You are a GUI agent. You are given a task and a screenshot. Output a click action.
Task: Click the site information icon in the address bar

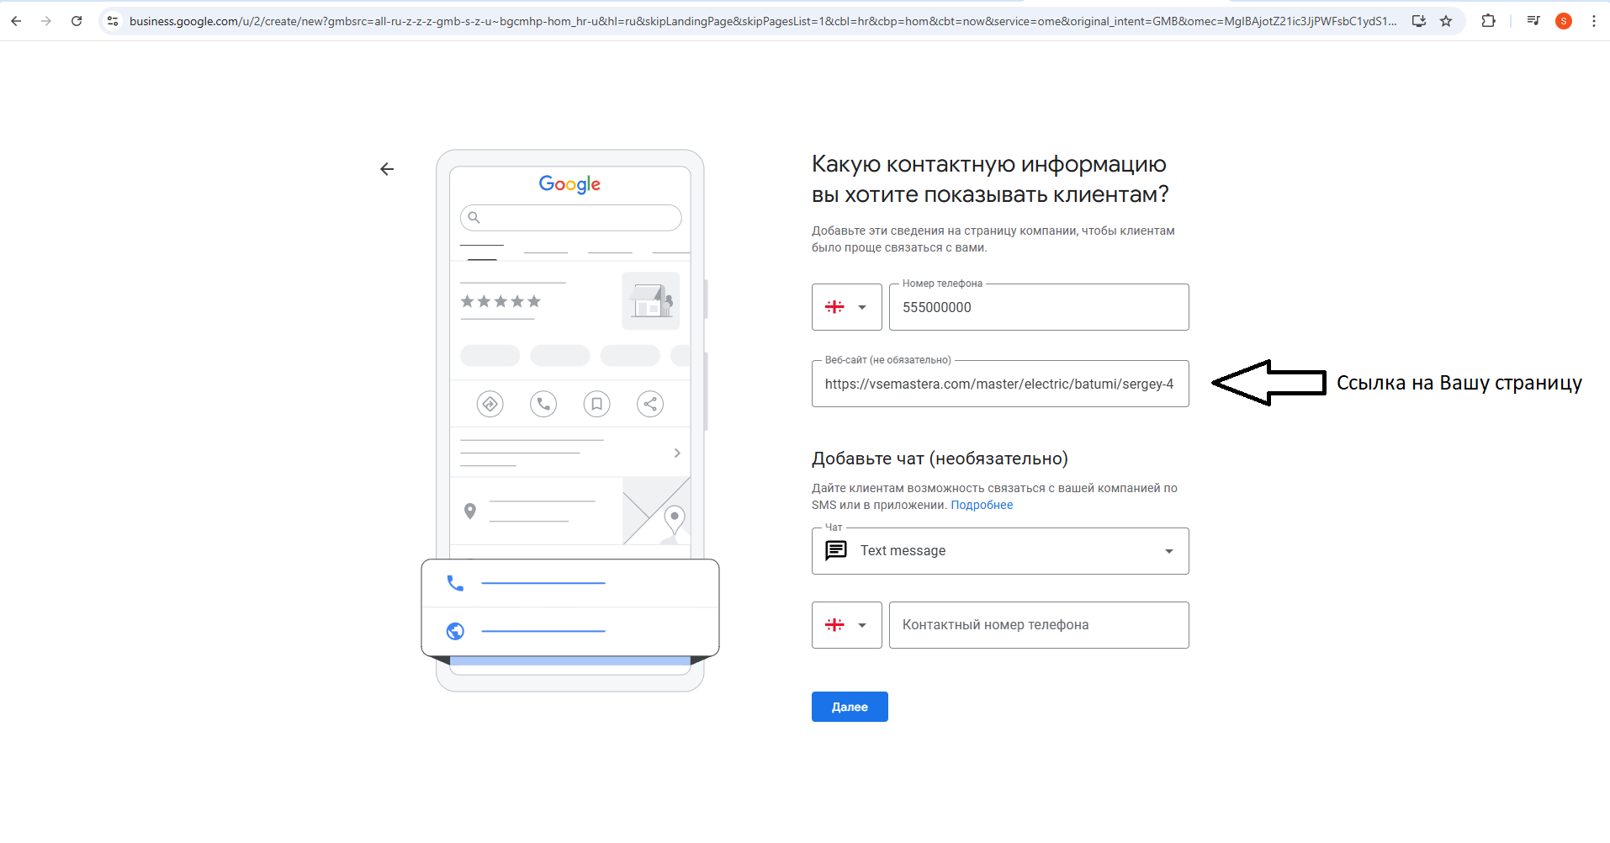[112, 21]
